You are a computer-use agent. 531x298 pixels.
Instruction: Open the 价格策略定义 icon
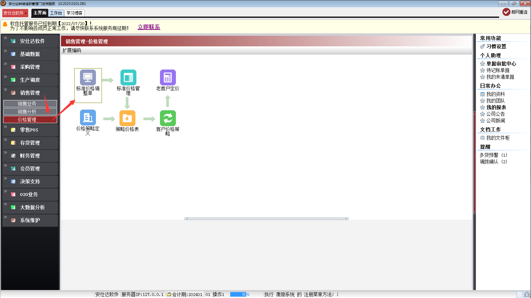point(88,118)
